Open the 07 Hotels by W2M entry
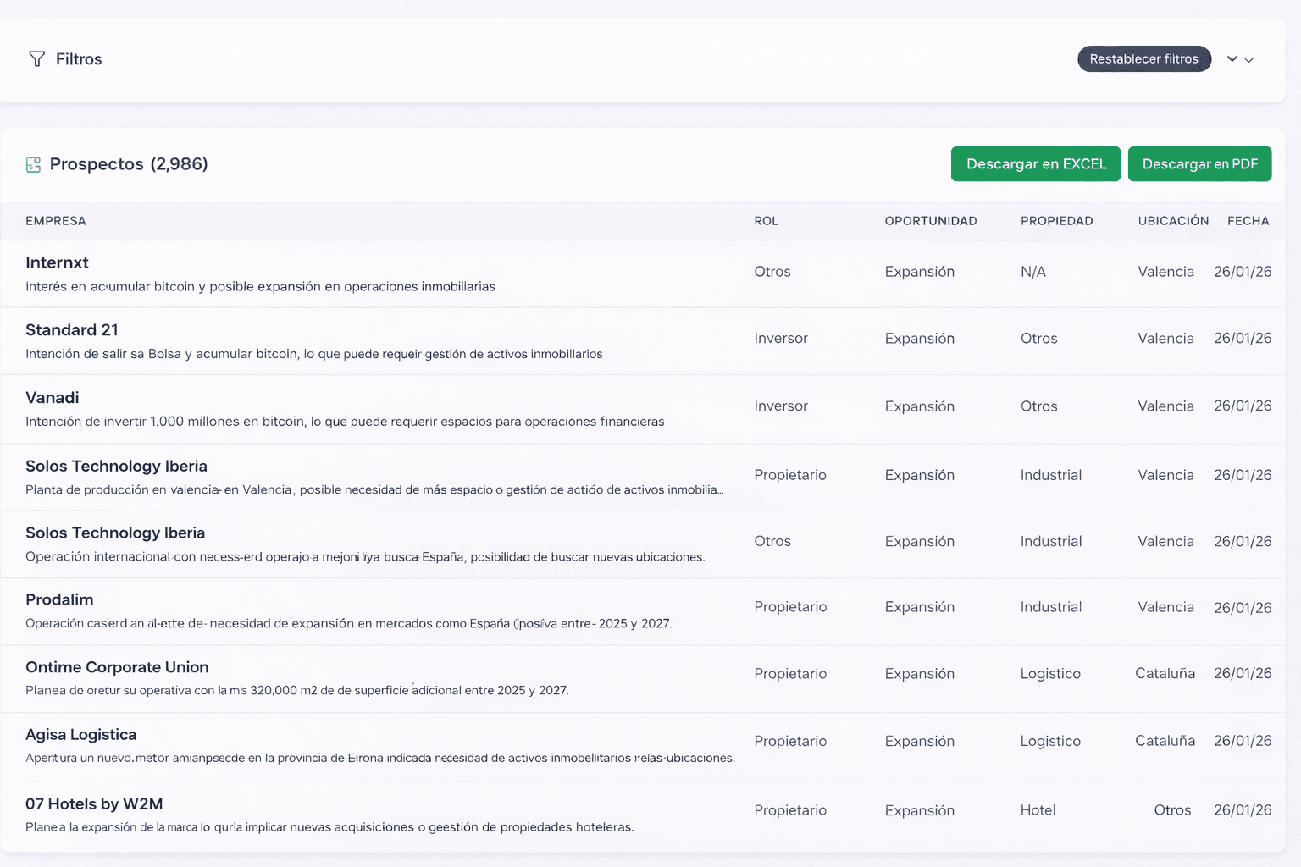This screenshot has height=867, width=1301. pos(94,804)
